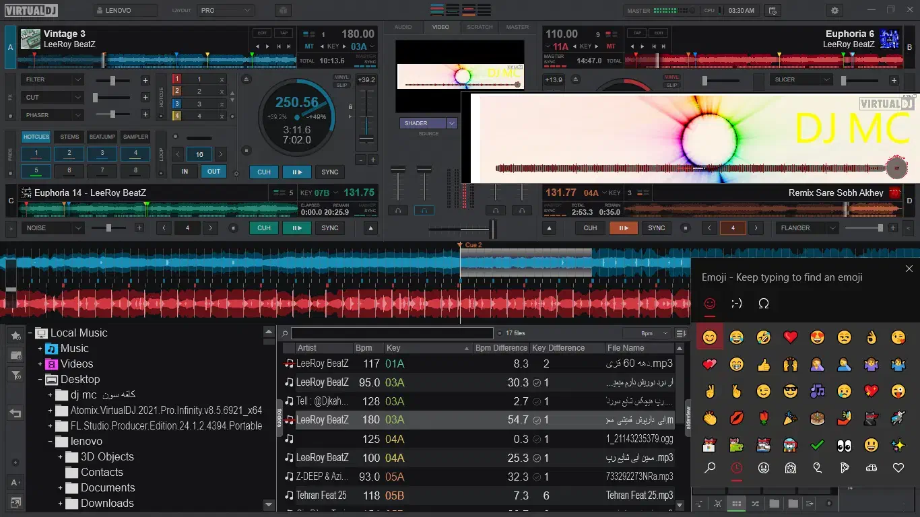Viewport: 920px width, 517px height.
Task: Open the PRO layout dropdown
Action: pyautogui.click(x=226, y=11)
